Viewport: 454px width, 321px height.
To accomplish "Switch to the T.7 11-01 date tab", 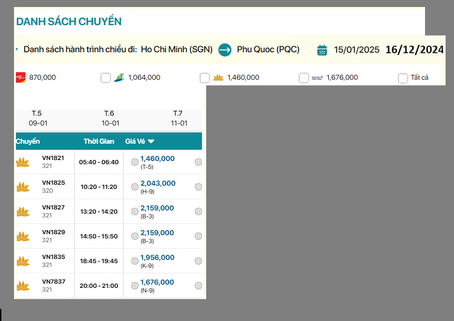I will (x=179, y=119).
